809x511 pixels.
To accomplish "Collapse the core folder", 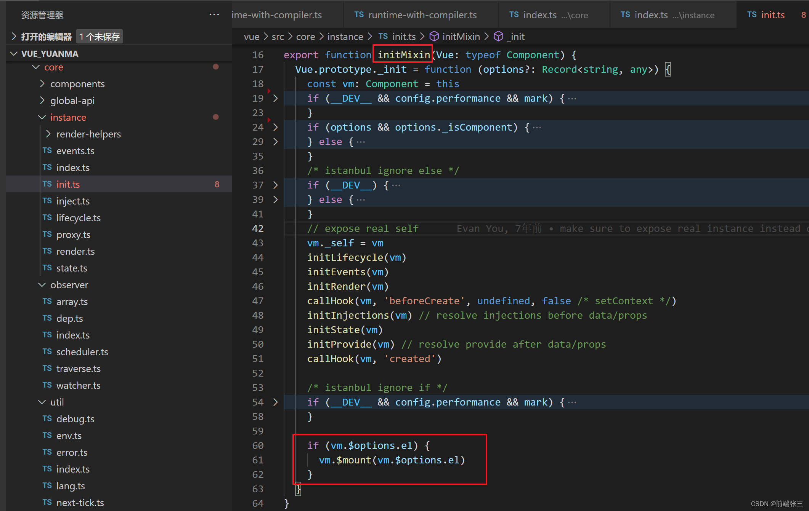I will coord(36,67).
